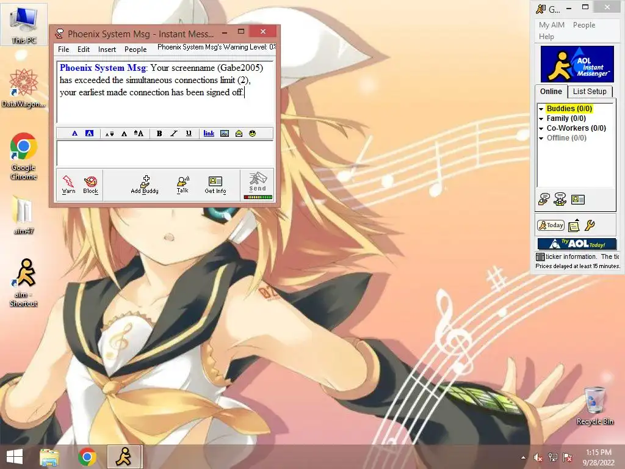Click the buddy chat group icon
The height and width of the screenshot is (469, 625).
(x=560, y=199)
